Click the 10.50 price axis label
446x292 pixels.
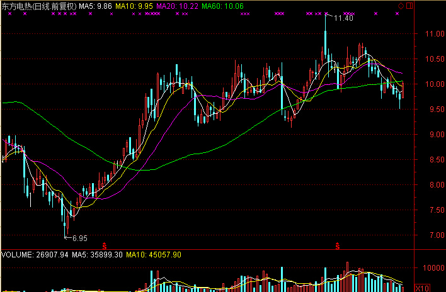point(435,59)
